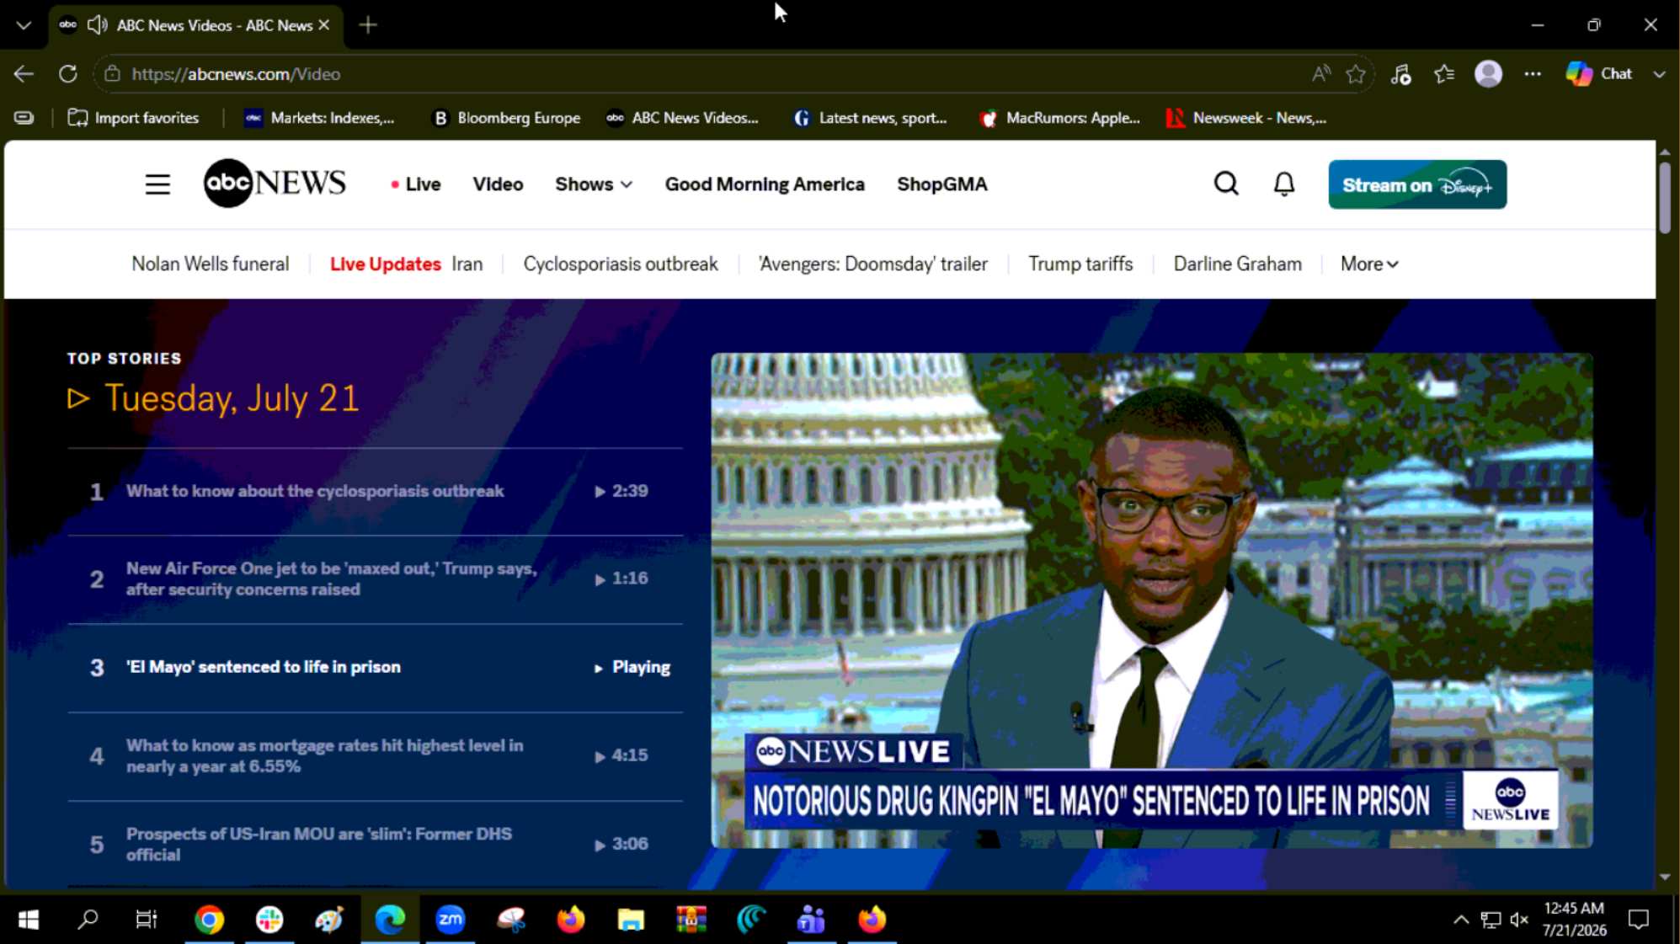Play the mortgage rates video
Image resolution: width=1680 pixels, height=944 pixels.
click(375, 756)
